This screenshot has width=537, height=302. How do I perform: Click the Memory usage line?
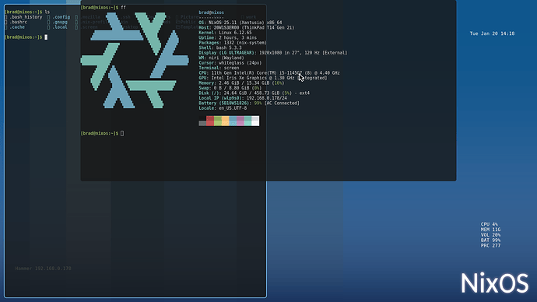pos(241,83)
